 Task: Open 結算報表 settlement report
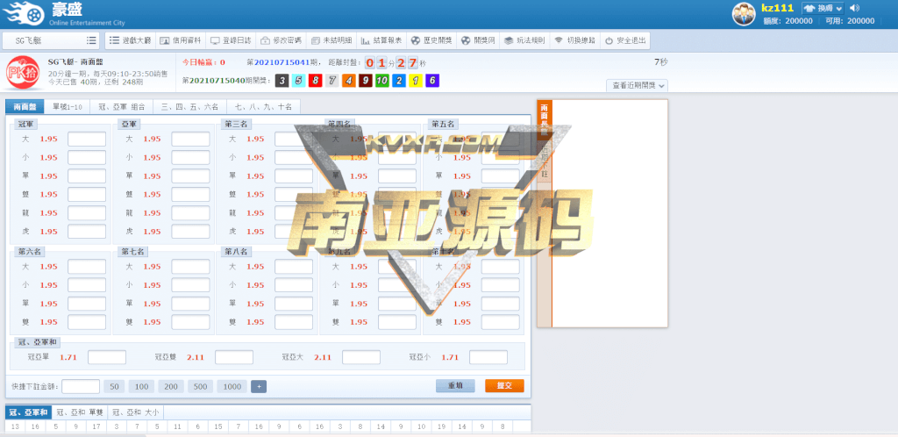click(381, 40)
